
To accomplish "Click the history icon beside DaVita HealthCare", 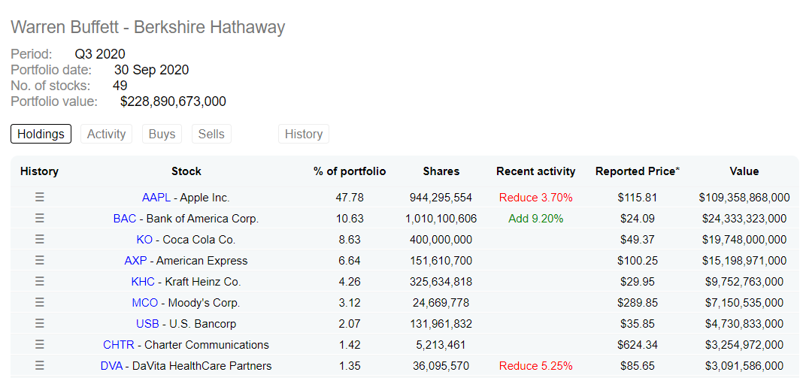I will (40, 366).
